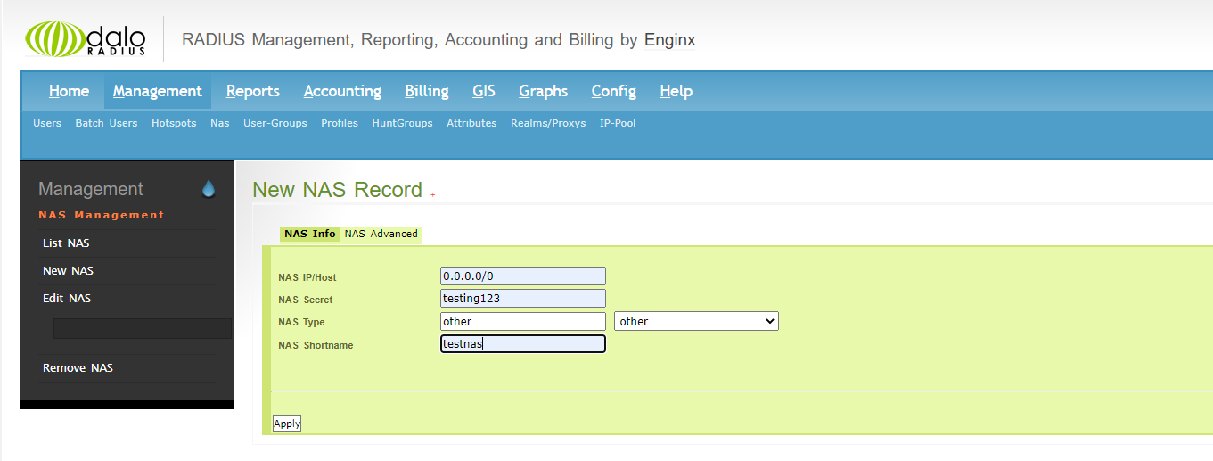Choose Remove NAS in the sidebar

click(78, 367)
